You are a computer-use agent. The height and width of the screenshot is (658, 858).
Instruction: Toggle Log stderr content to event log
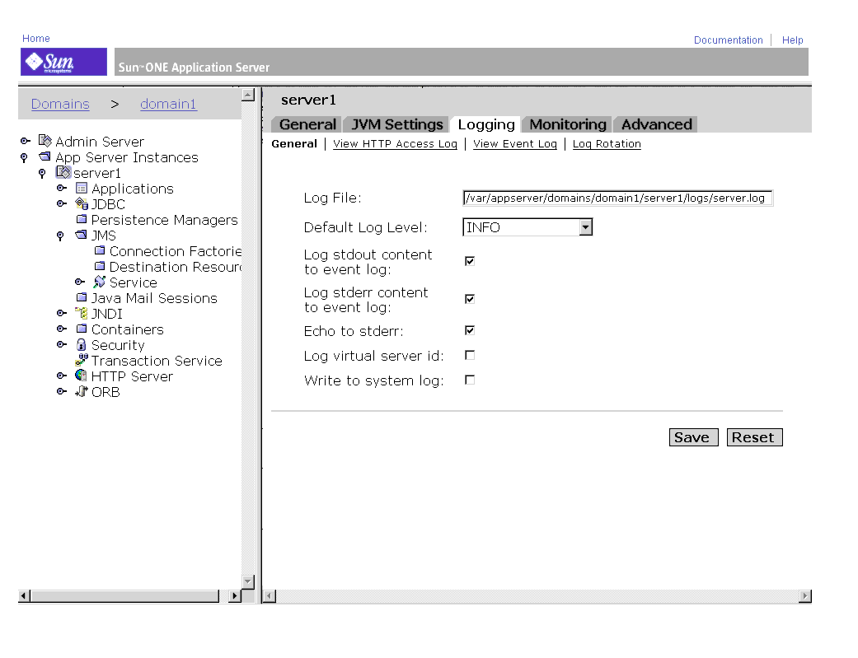[x=470, y=299]
